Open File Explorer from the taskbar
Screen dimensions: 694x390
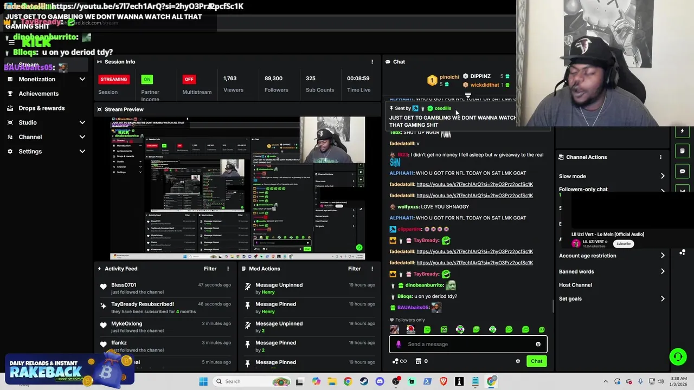[x=332, y=381]
